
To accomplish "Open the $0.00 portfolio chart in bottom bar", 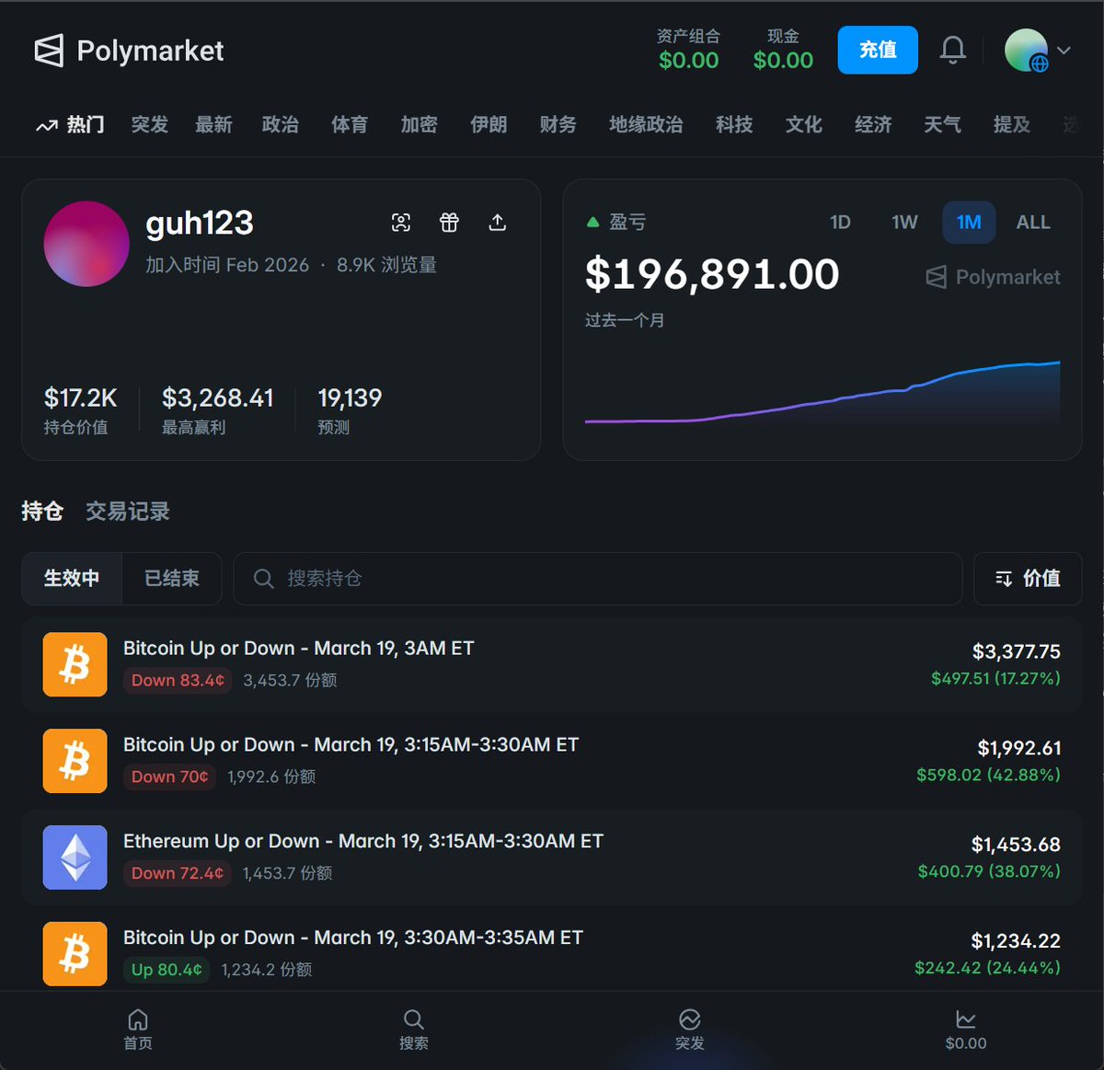I will [966, 1030].
